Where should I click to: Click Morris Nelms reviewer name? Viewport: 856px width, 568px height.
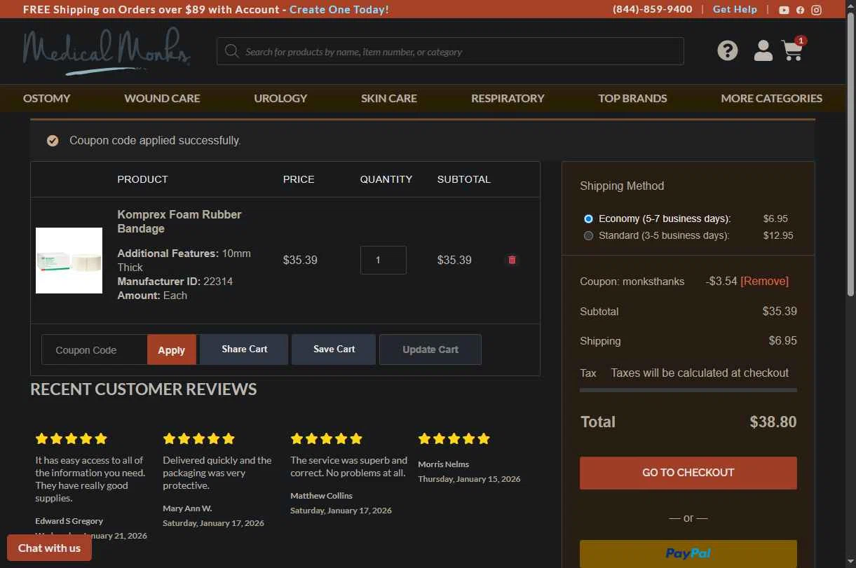pos(444,464)
